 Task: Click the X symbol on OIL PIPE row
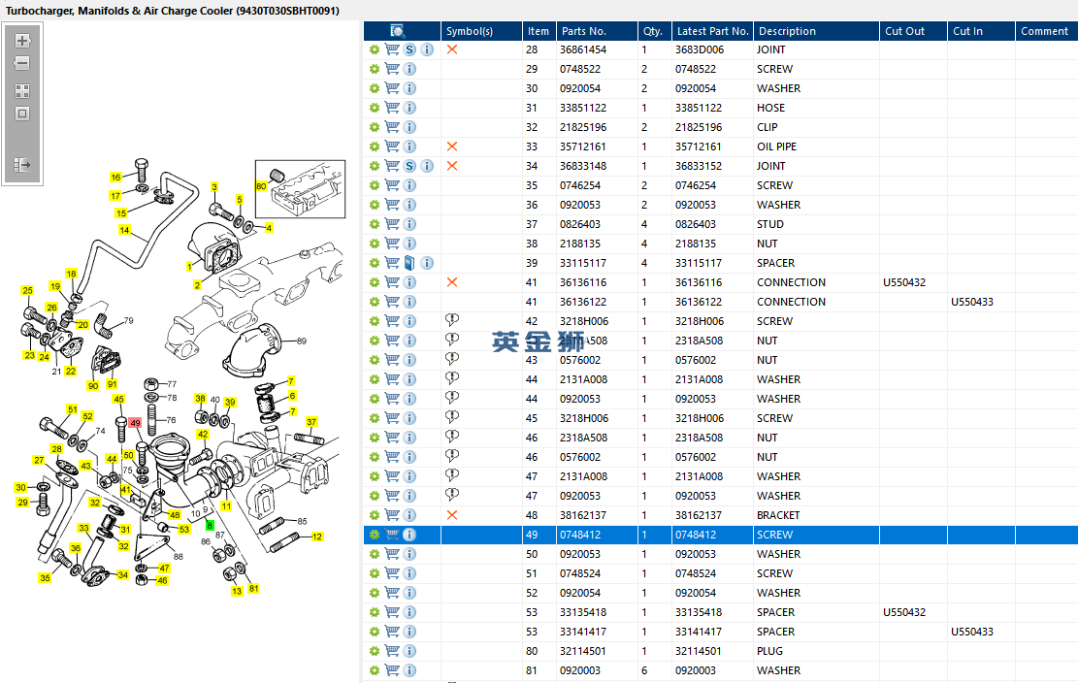click(x=452, y=146)
